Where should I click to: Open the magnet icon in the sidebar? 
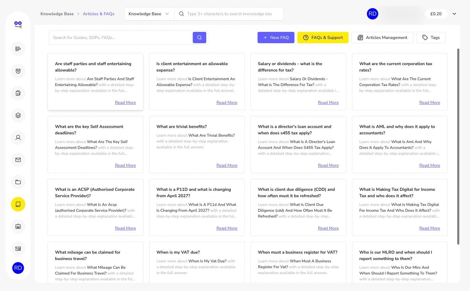[x=18, y=71]
